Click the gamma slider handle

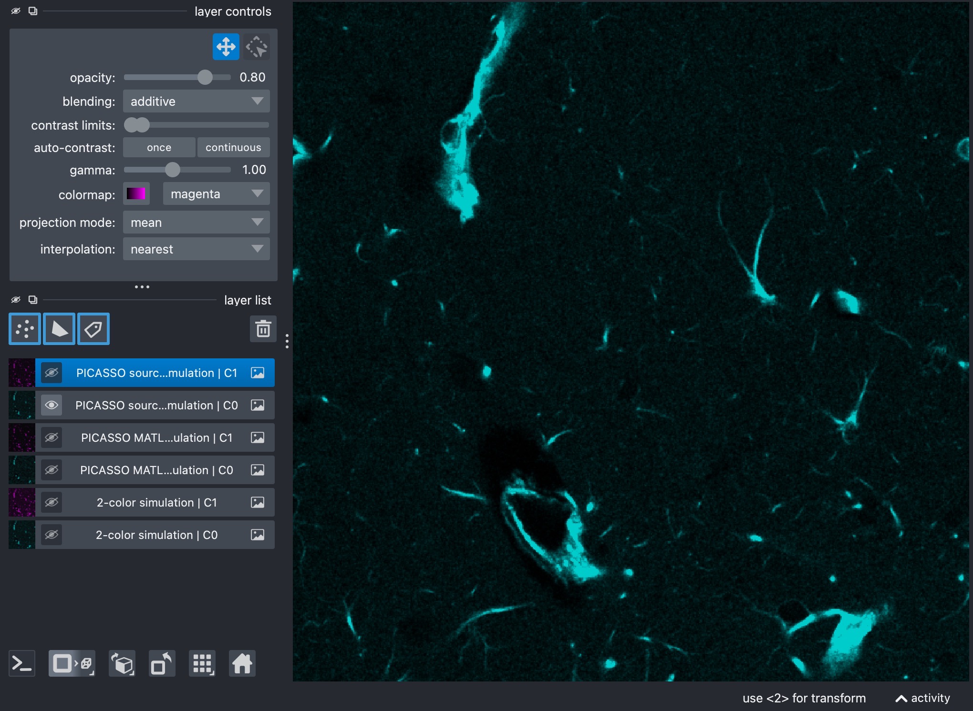(173, 170)
